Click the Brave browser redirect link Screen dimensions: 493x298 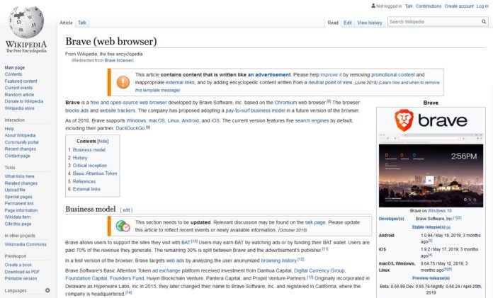119,60
